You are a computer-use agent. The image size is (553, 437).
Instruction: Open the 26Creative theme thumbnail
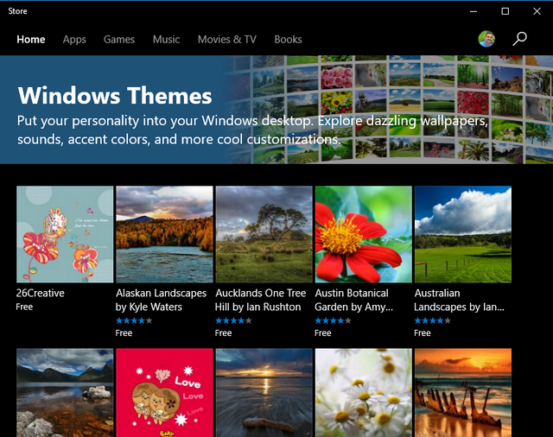(x=65, y=234)
